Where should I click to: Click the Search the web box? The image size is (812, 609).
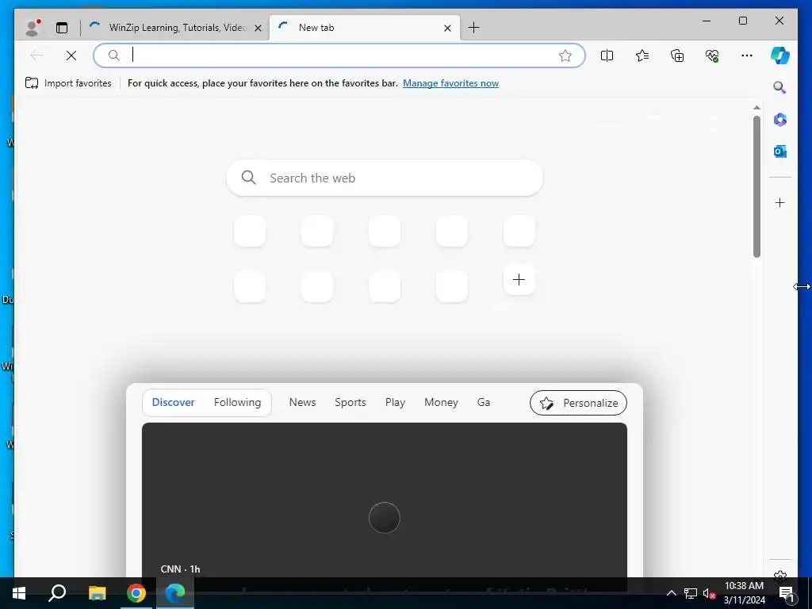coord(385,178)
